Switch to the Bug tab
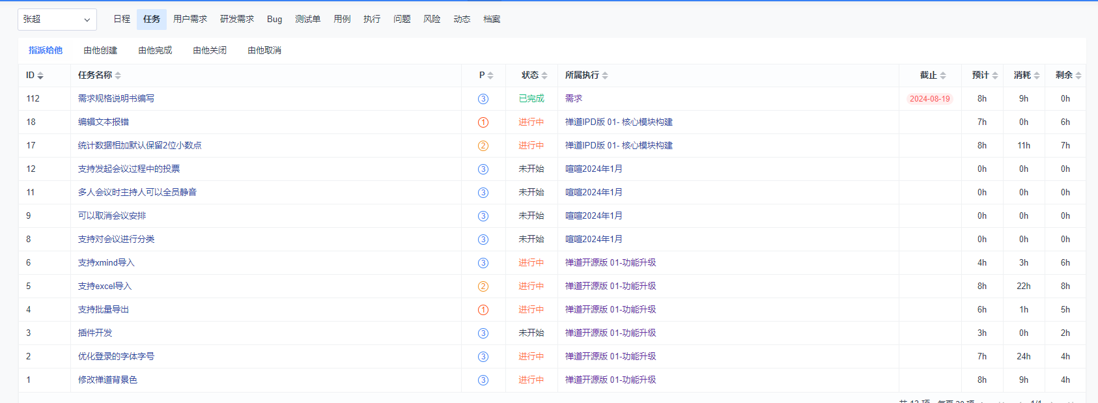This screenshot has height=403, width=1098. (x=274, y=20)
